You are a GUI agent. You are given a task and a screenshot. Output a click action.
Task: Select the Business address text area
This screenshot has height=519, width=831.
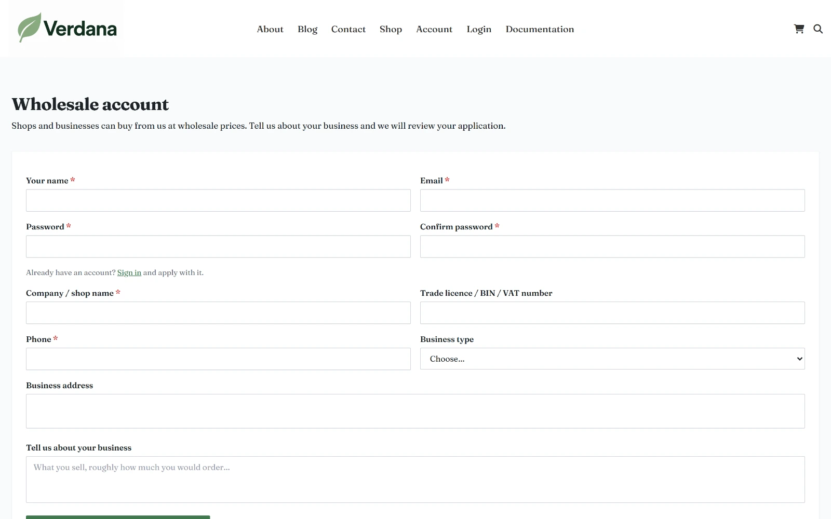[x=415, y=411]
